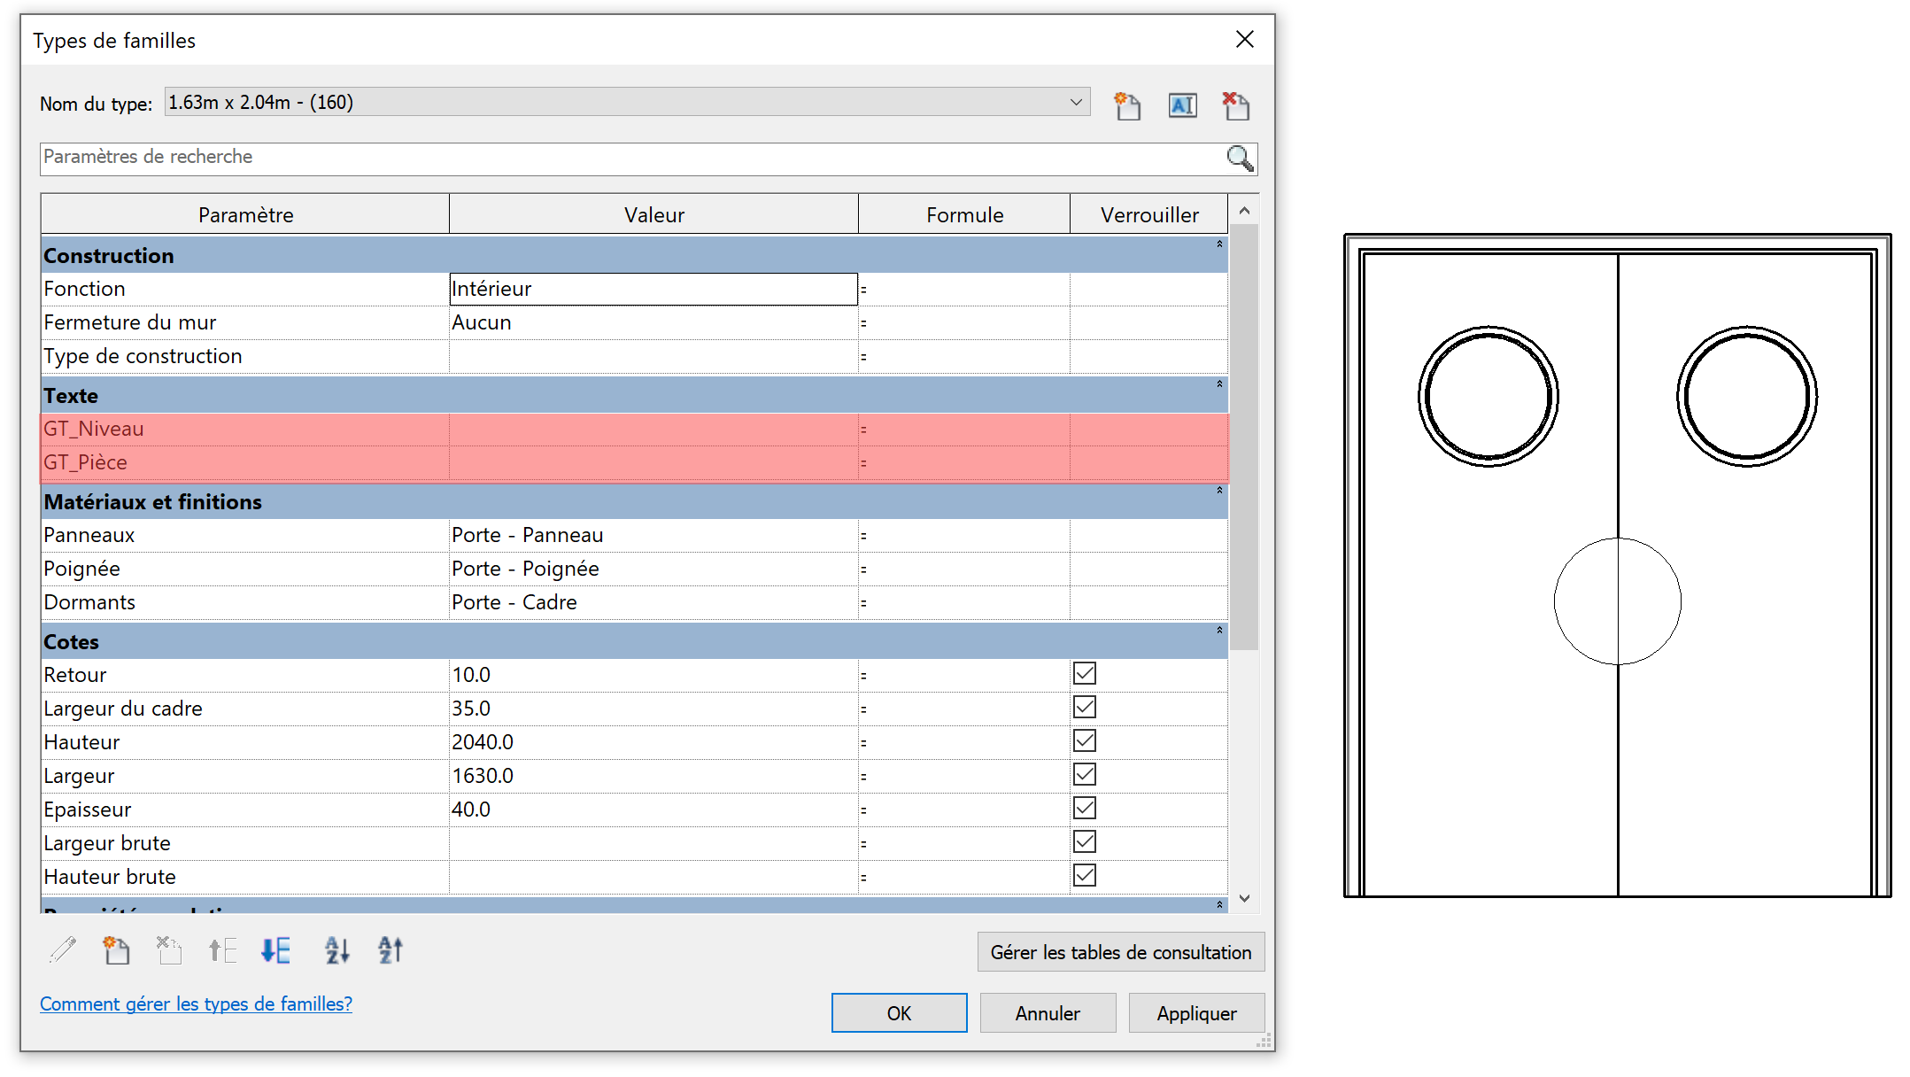Open the Nom du type dropdown
The width and height of the screenshot is (1910, 1077).
[x=1075, y=103]
